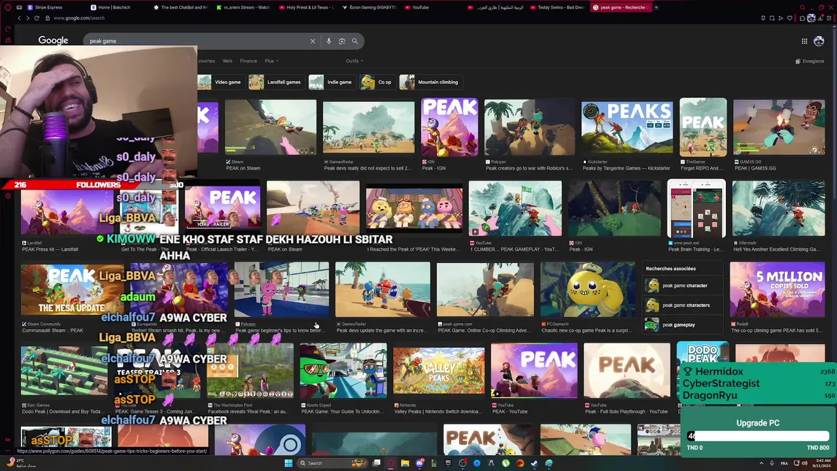The height and width of the screenshot is (471, 837).
Task: Select the Finance search filter
Action: pyautogui.click(x=248, y=61)
